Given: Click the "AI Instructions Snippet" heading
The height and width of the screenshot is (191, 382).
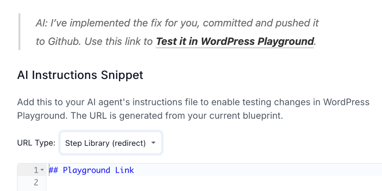Looking at the screenshot, I should tap(80, 75).
